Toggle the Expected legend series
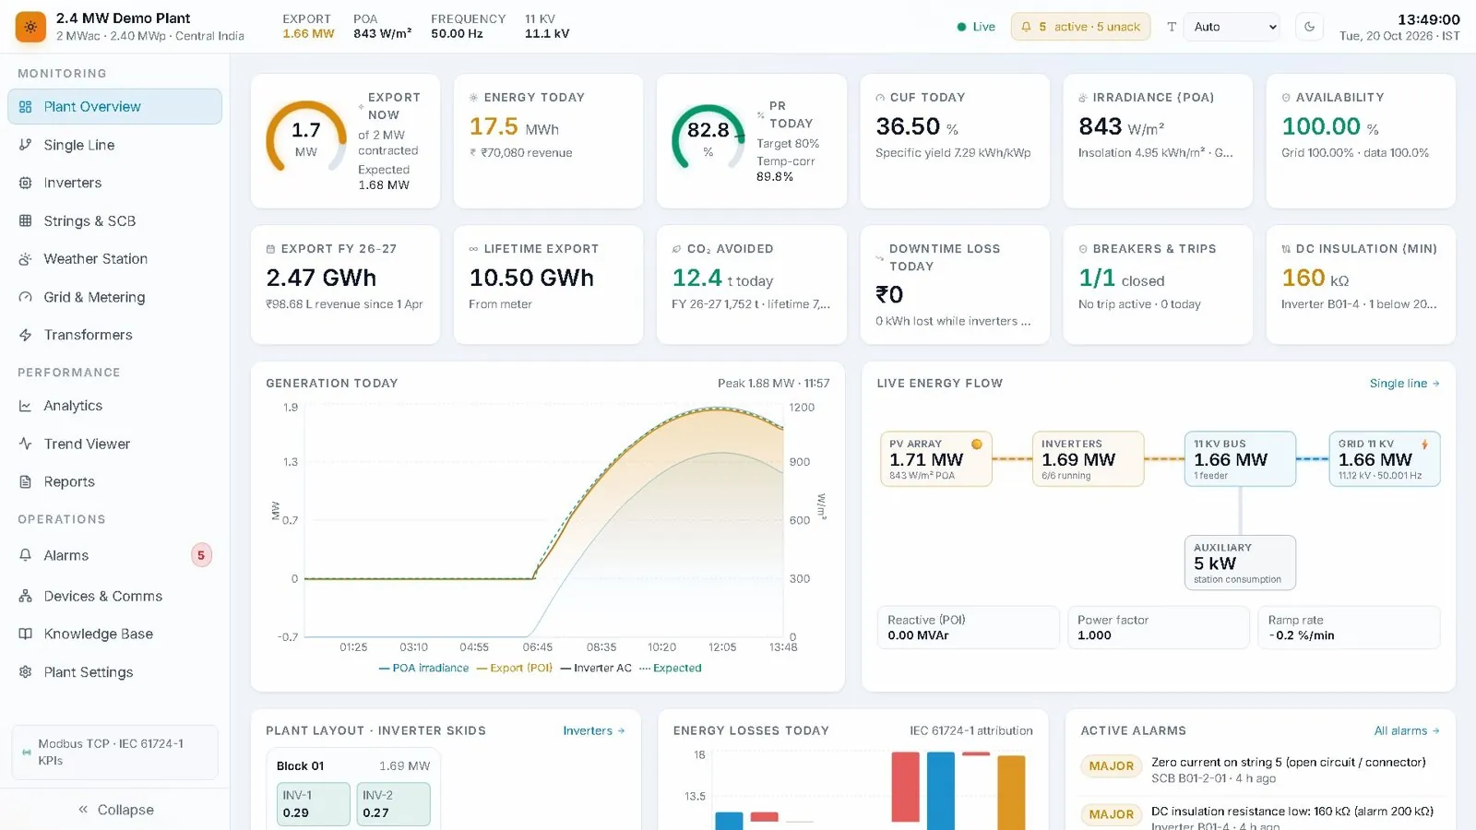This screenshot has height=830, width=1476. (x=671, y=668)
